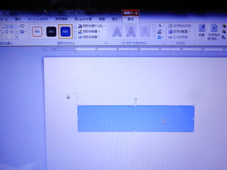The height and width of the screenshot is (170, 227).
Task: Choose the third WordArt style A
Action: point(145,32)
